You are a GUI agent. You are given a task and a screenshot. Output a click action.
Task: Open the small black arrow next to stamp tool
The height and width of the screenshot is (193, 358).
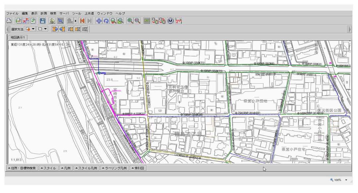[76, 21]
